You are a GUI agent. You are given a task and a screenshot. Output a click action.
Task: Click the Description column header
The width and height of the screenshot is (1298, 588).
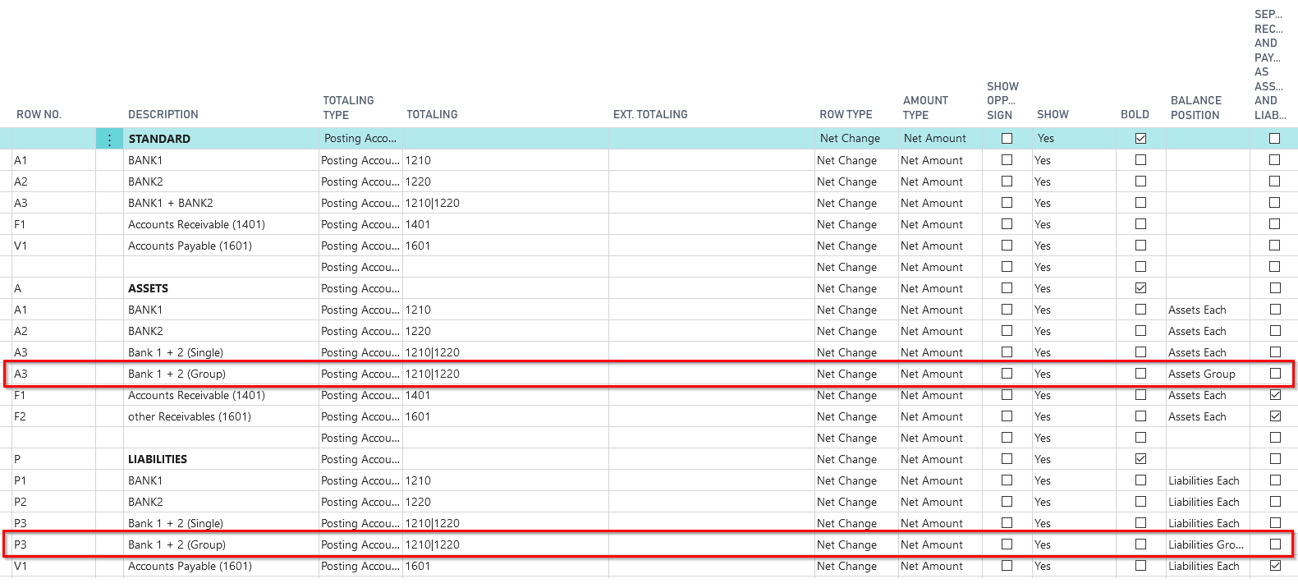coord(163,115)
